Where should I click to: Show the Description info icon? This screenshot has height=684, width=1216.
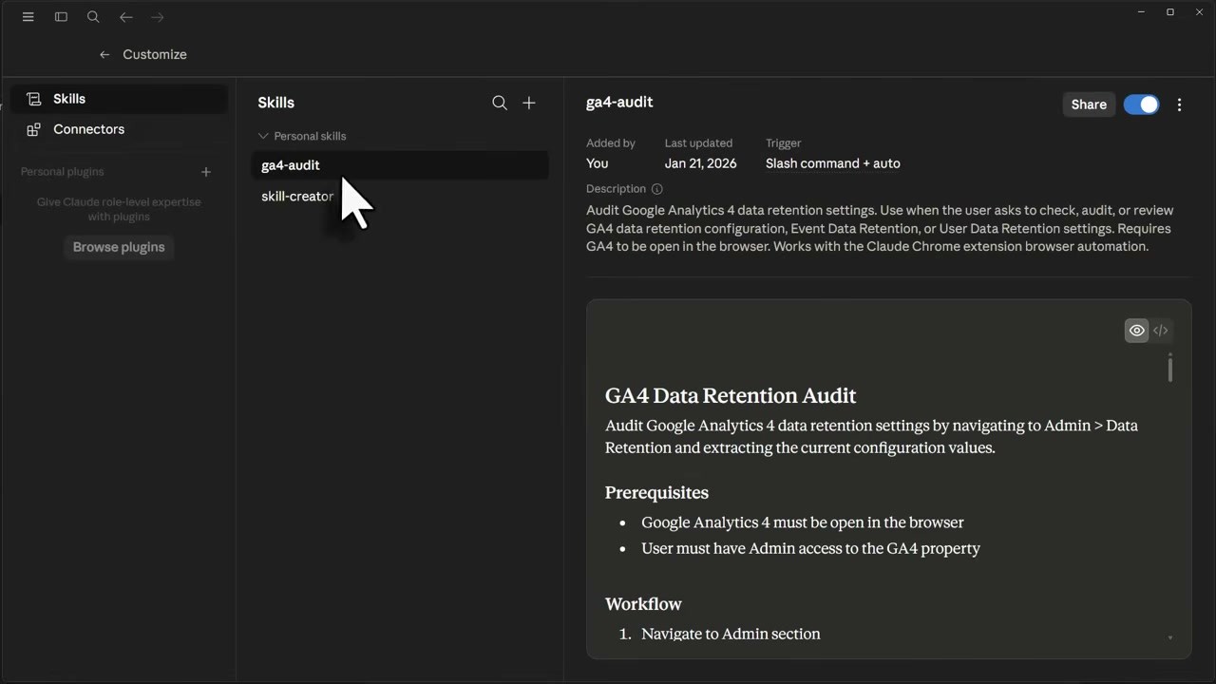click(656, 189)
